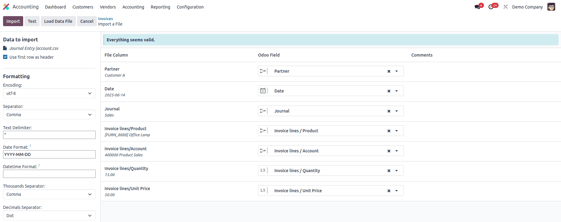Expand Invoice lines / Account dropdown arrow
Screen dimensions: 561x222
click(397, 151)
